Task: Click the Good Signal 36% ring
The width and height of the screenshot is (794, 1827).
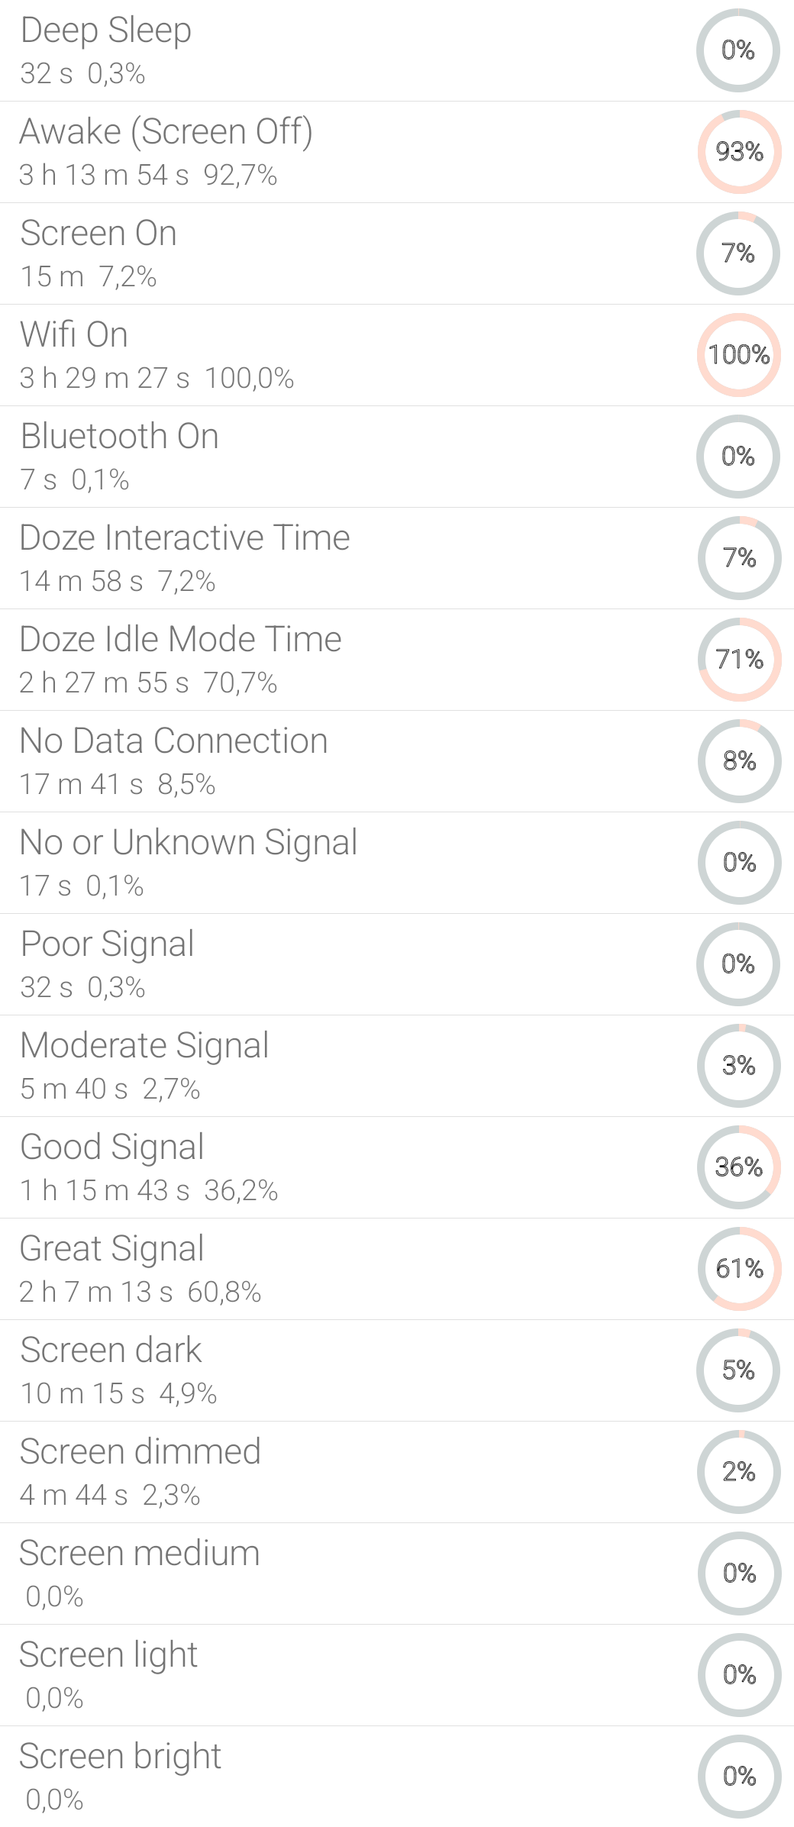Action: (738, 1167)
